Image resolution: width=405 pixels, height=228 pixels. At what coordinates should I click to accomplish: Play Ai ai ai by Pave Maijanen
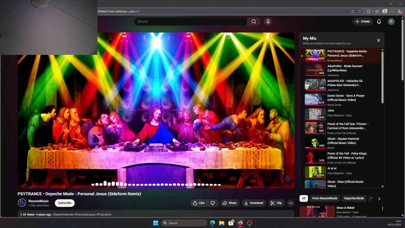point(342,172)
